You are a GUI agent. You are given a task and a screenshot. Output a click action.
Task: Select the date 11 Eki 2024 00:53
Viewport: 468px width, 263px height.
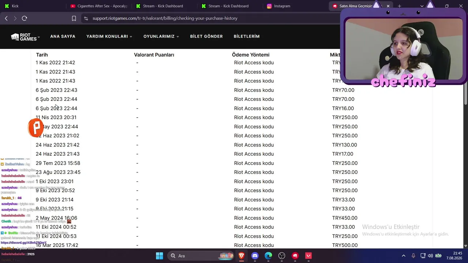tap(56, 236)
